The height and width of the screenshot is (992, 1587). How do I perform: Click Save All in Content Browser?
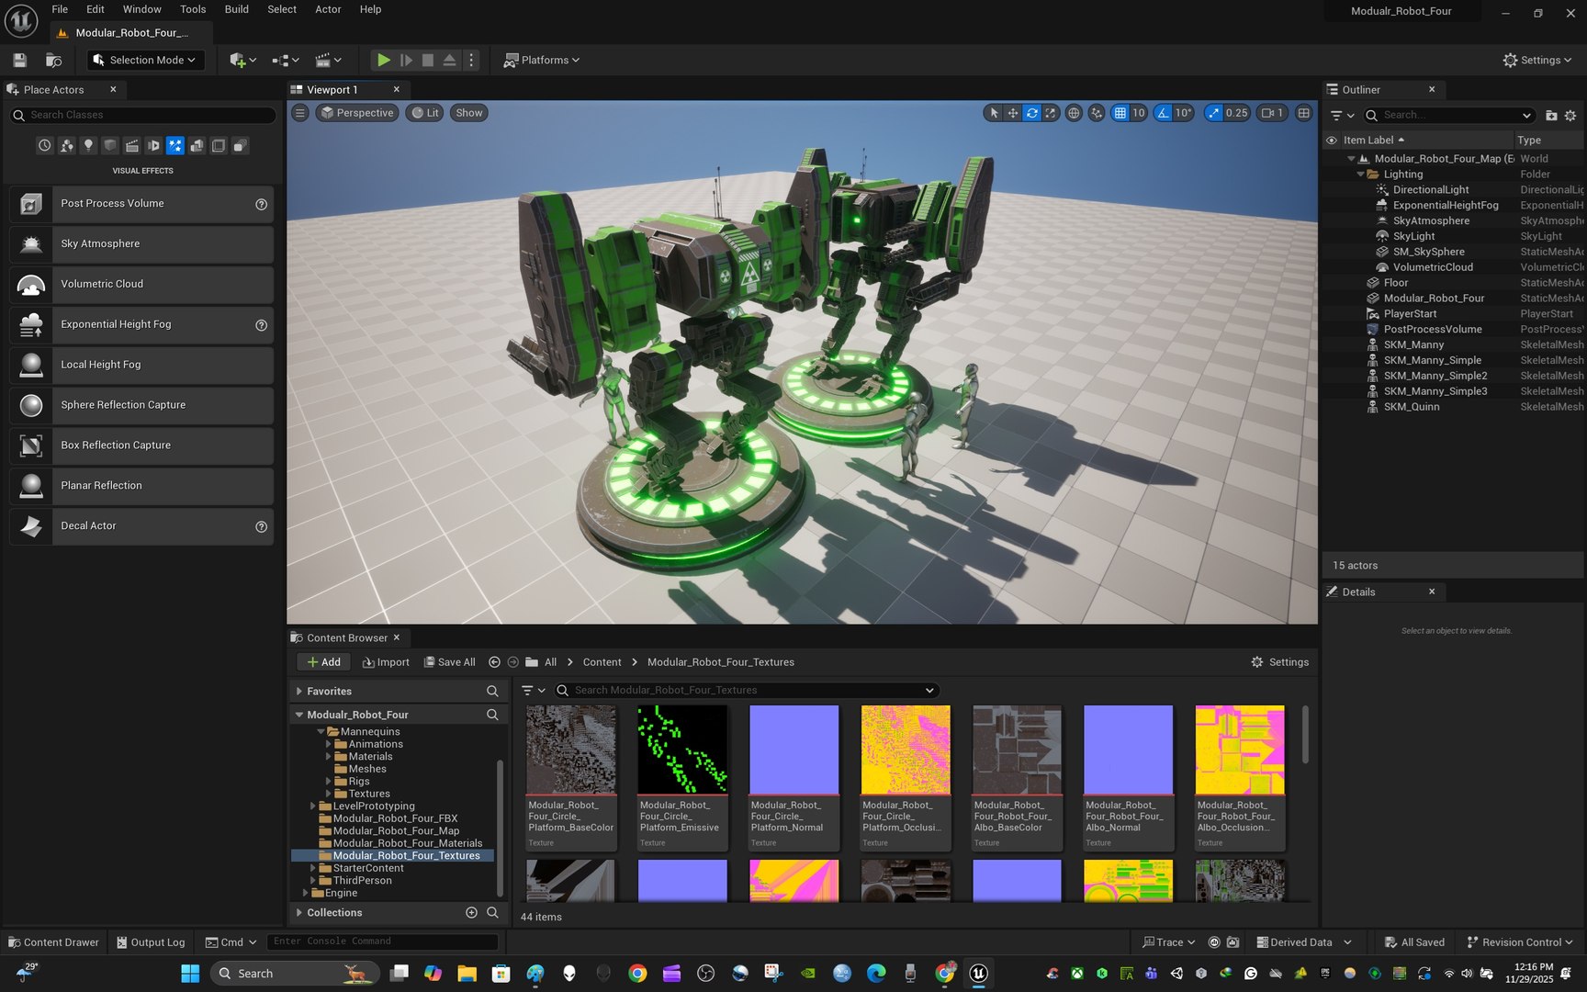(x=450, y=662)
